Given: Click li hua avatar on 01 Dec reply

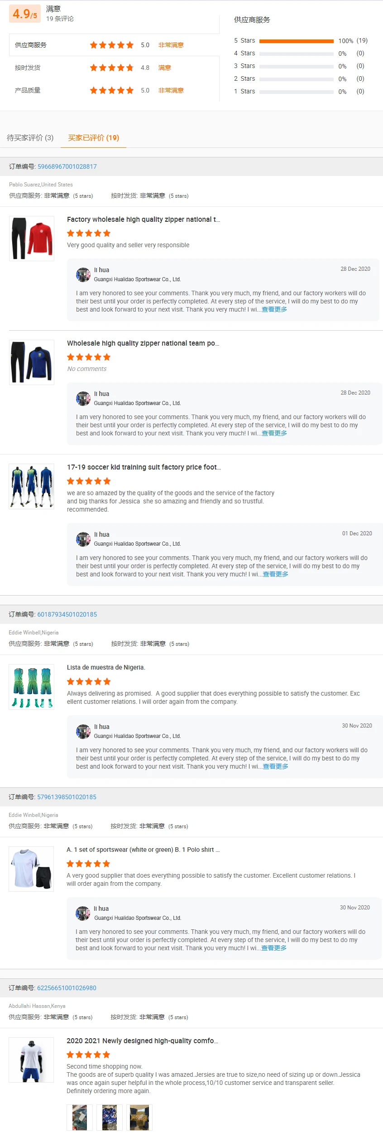Looking at the screenshot, I should tap(83, 539).
